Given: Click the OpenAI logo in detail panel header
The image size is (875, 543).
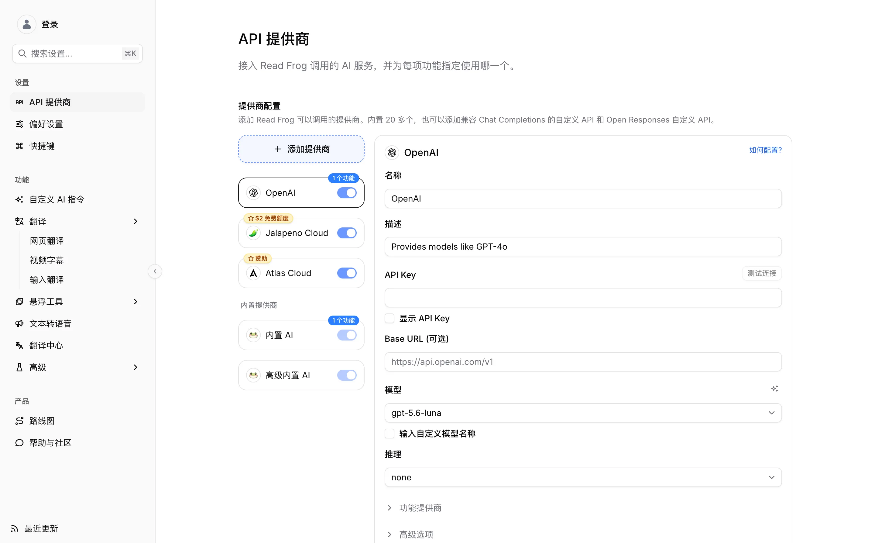Looking at the screenshot, I should pyautogui.click(x=392, y=153).
